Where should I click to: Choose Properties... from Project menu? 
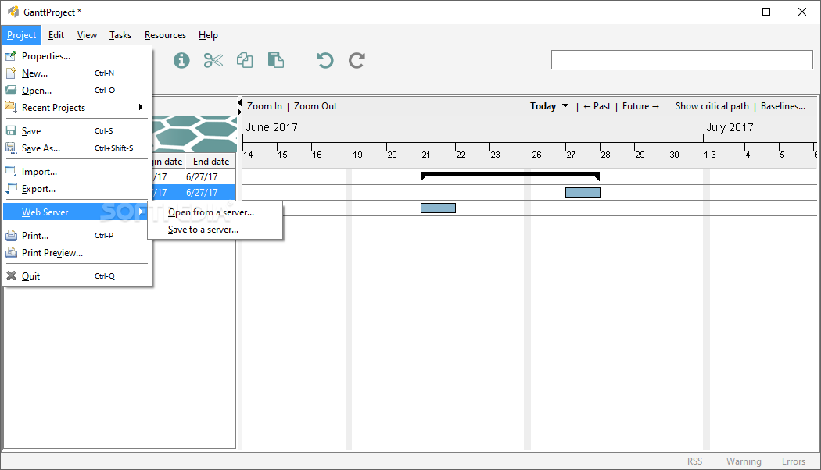(77, 56)
